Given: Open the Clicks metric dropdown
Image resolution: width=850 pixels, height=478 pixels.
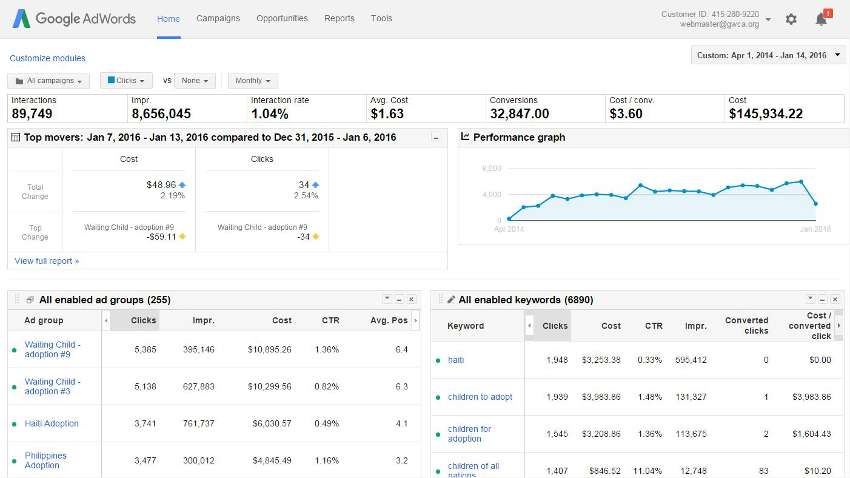Looking at the screenshot, I should click(x=126, y=81).
